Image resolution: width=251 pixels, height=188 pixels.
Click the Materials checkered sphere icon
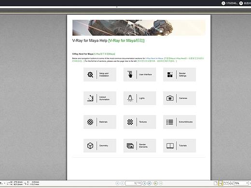point(90,122)
